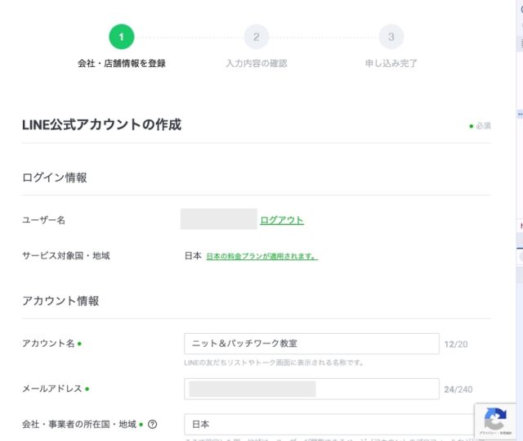Image resolution: width=523 pixels, height=441 pixels.
Task: Click the 12/20 character counter
Action: pyautogui.click(x=456, y=344)
